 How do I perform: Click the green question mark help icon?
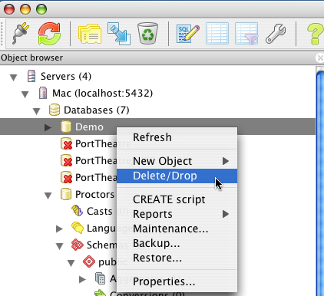pos(316,34)
